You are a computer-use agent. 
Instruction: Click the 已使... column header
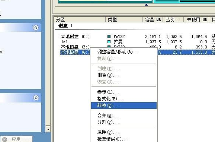173,20
